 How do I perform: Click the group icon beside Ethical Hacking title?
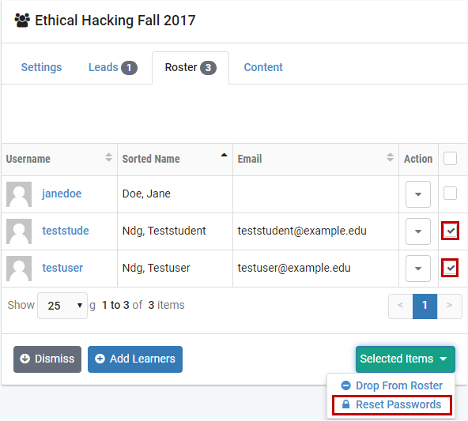pos(22,21)
